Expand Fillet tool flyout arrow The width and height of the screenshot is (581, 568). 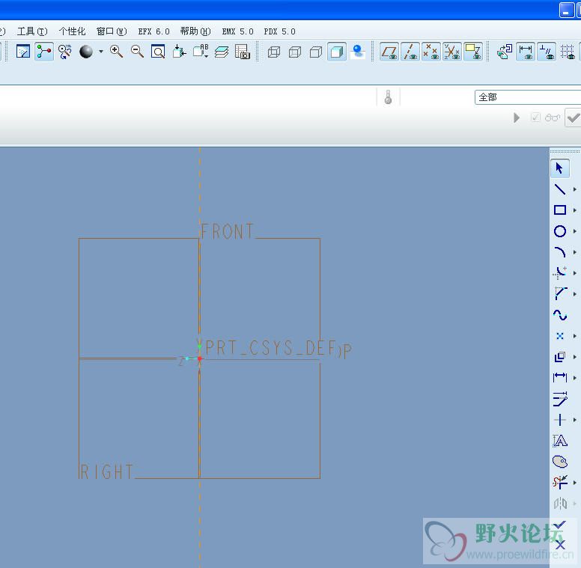tap(575, 273)
